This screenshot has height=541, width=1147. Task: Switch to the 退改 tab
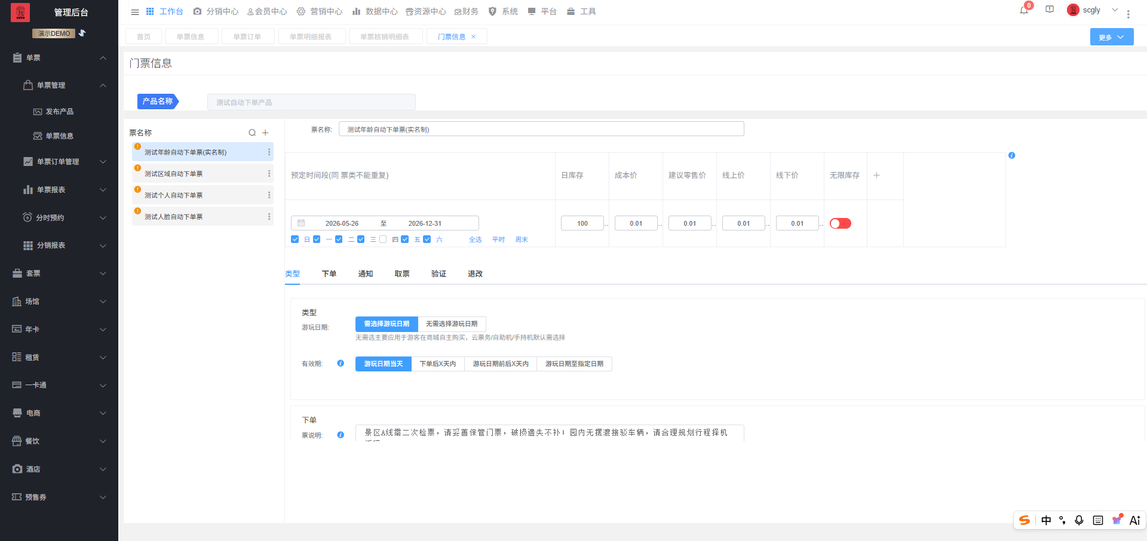pyautogui.click(x=475, y=273)
